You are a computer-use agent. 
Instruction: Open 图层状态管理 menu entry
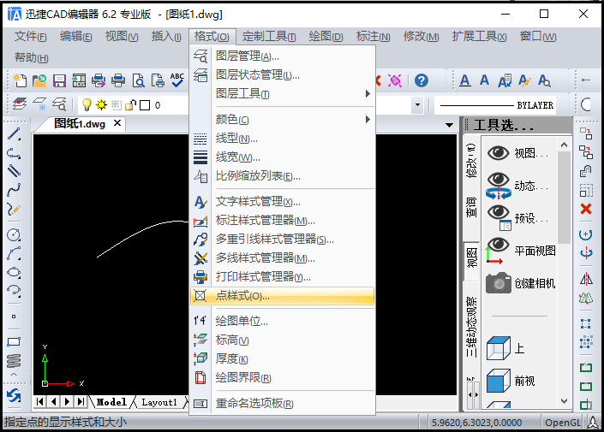click(283, 74)
